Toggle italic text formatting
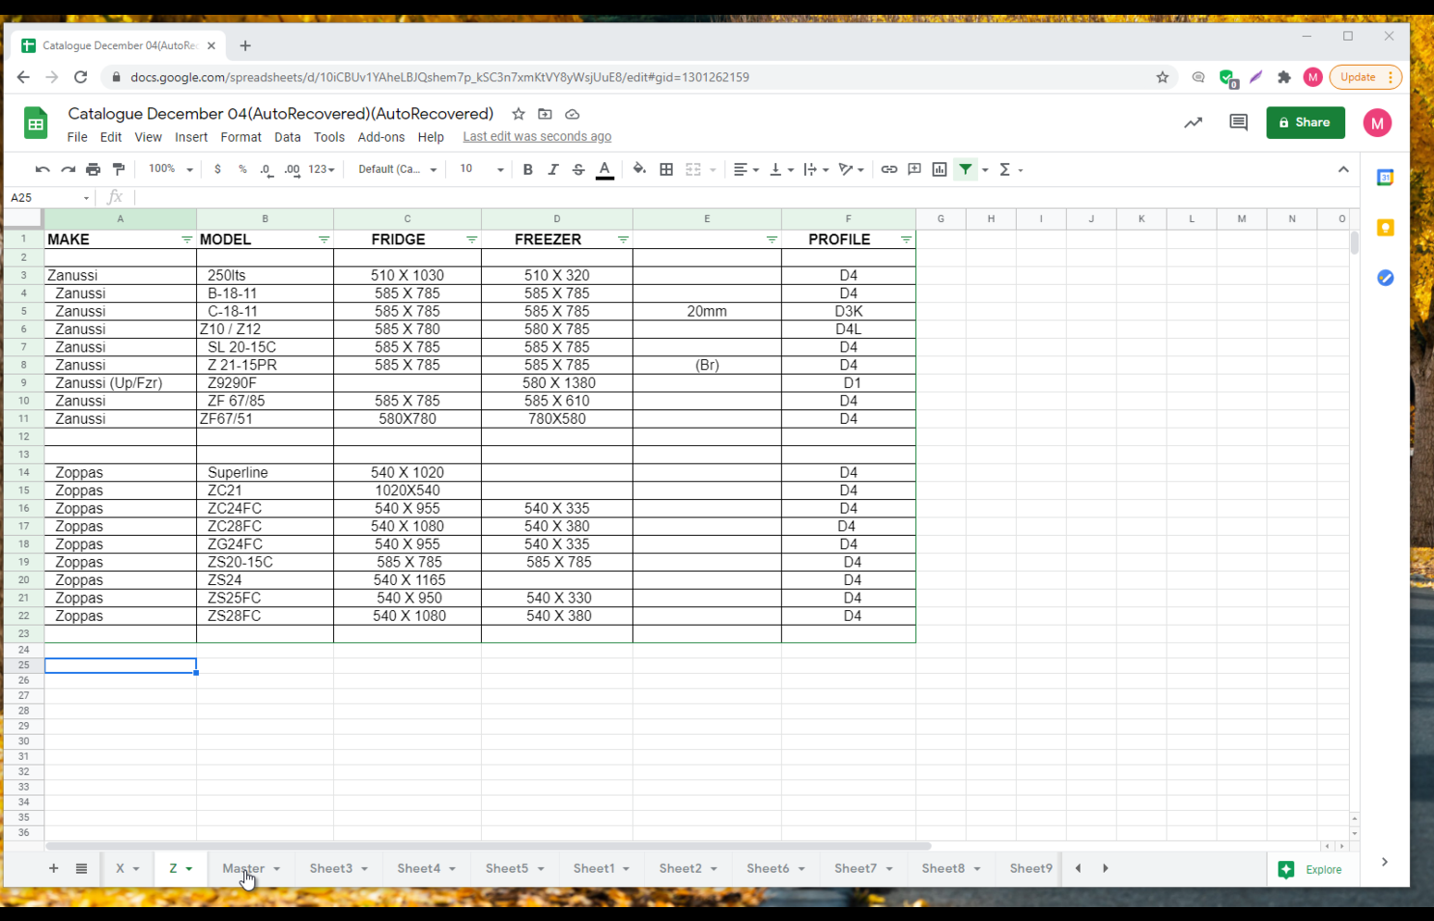 [553, 169]
